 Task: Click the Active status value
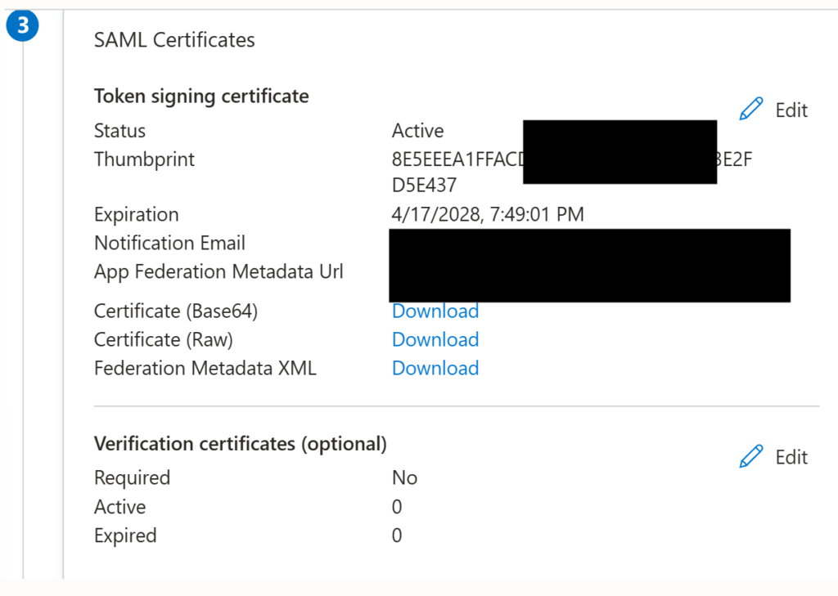coord(417,131)
